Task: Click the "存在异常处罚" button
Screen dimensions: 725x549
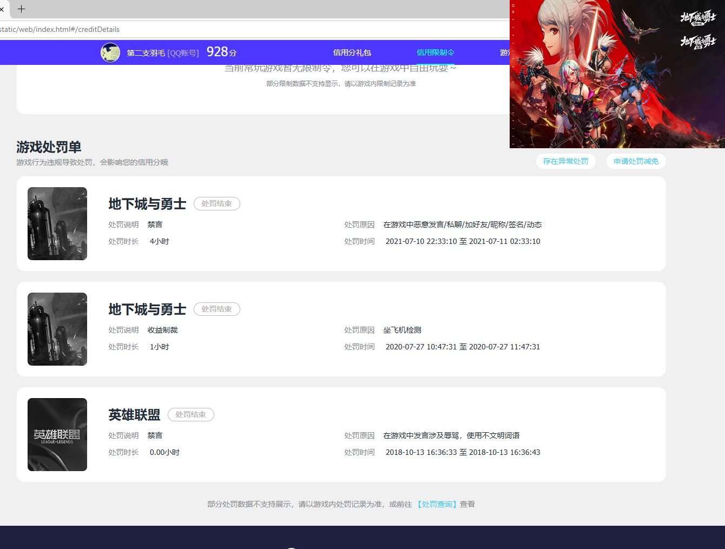Action: click(x=566, y=161)
